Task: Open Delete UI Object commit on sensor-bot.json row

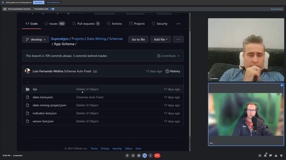Action: click(87, 121)
